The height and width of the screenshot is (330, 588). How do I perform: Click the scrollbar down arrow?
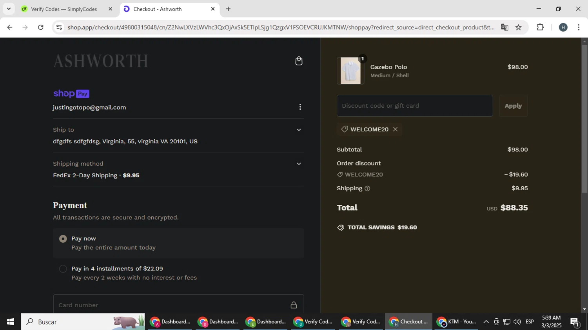pos(584,309)
